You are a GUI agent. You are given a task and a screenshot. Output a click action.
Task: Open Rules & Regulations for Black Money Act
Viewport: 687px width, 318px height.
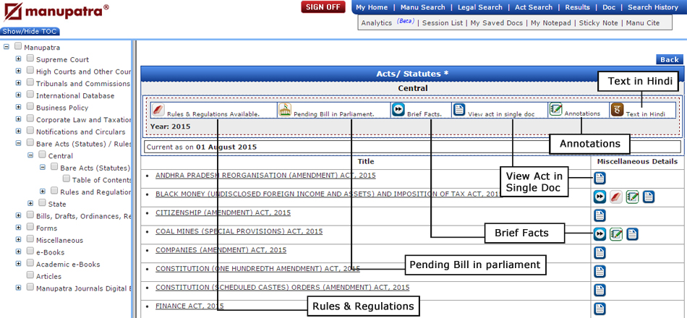tap(615, 197)
